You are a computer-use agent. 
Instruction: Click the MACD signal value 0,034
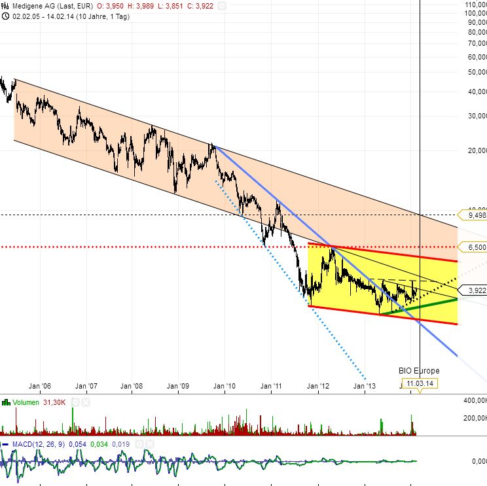pyautogui.click(x=99, y=444)
